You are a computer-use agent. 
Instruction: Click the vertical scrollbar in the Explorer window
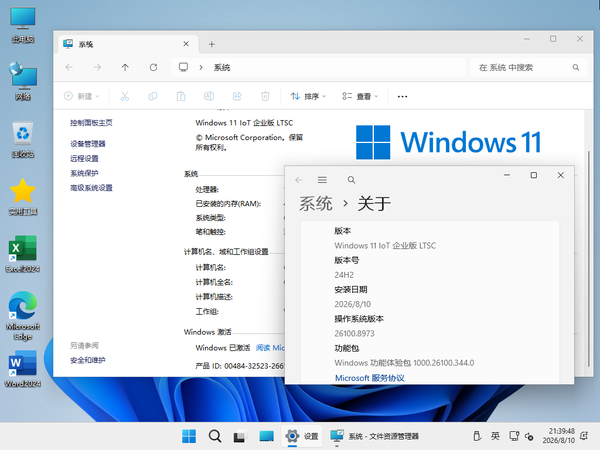coord(589,258)
